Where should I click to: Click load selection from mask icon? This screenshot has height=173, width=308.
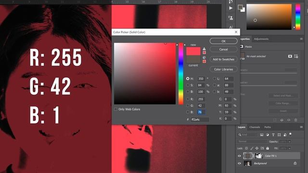coord(275,120)
